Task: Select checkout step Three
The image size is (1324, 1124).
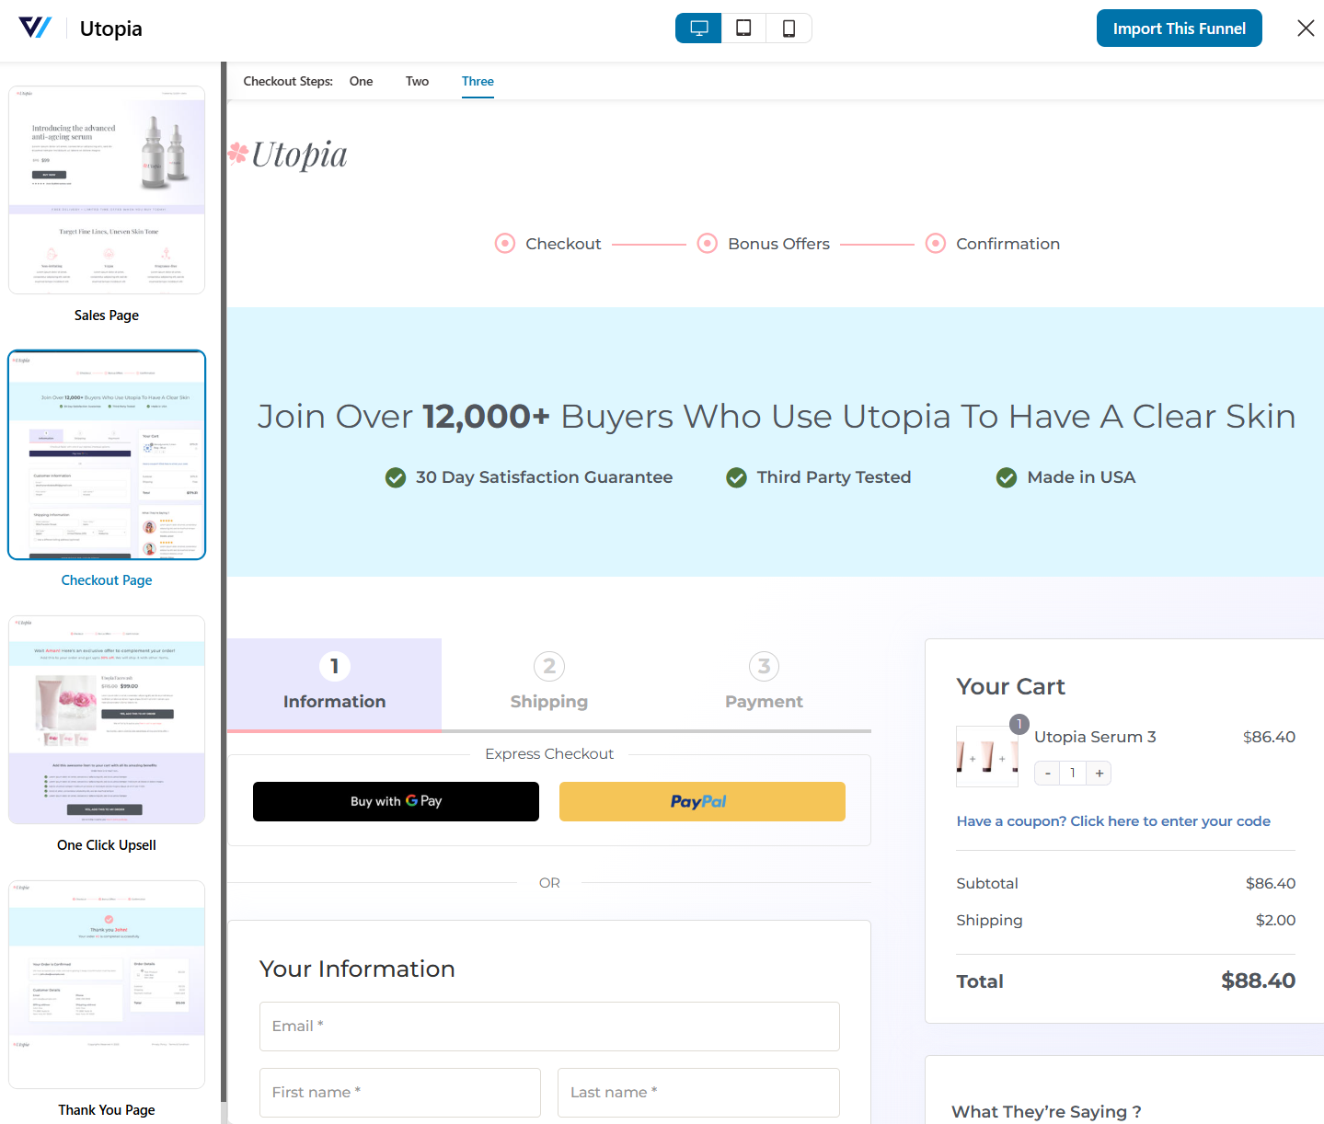Action: click(478, 81)
